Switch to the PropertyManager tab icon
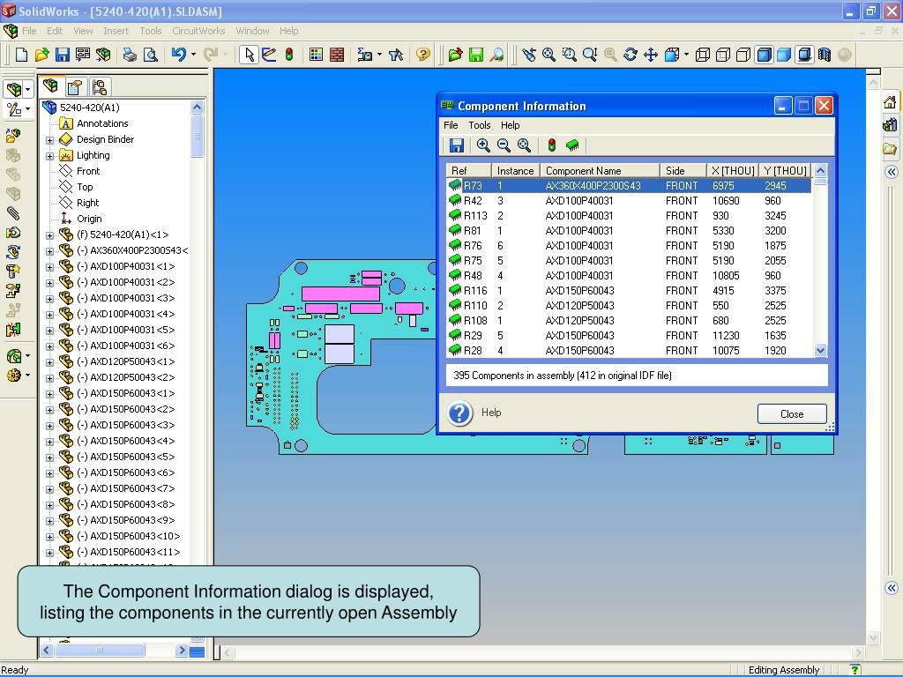This screenshot has height=677, width=903. click(75, 87)
